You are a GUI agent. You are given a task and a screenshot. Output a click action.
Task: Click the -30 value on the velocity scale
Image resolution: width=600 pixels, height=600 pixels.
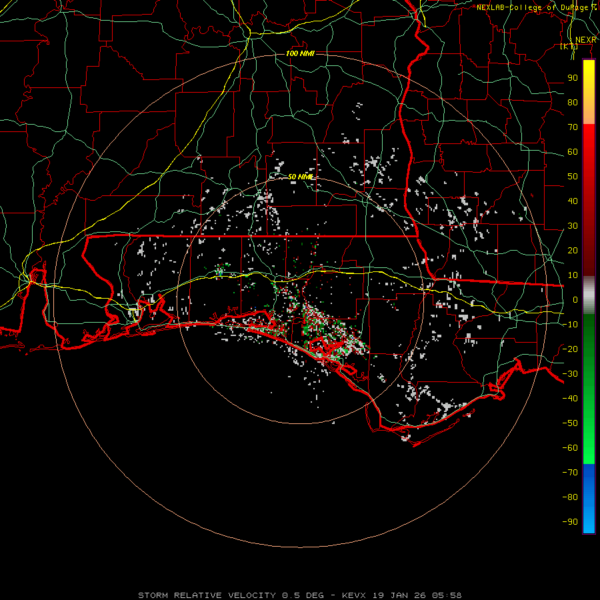(570, 374)
